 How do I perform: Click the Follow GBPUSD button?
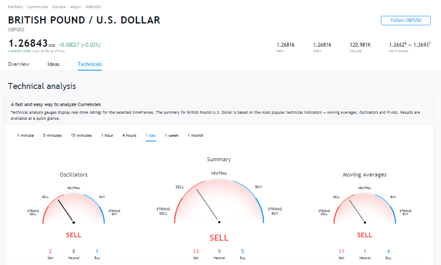coord(405,20)
